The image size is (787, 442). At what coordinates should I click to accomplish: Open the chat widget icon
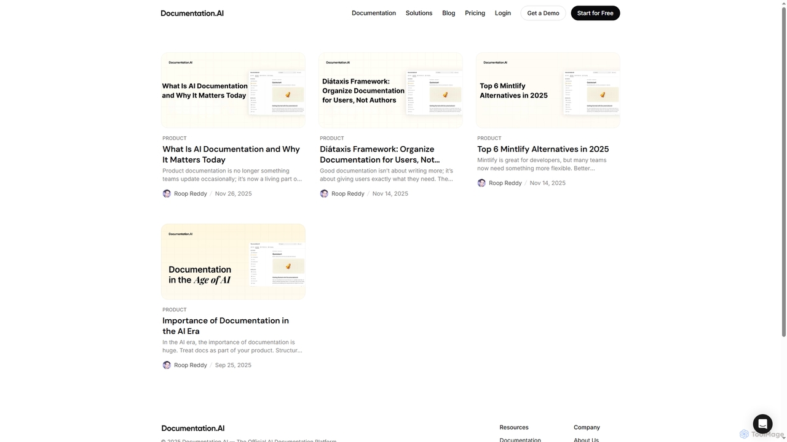762,424
